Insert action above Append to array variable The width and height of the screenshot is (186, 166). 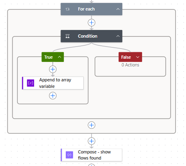(53, 69)
